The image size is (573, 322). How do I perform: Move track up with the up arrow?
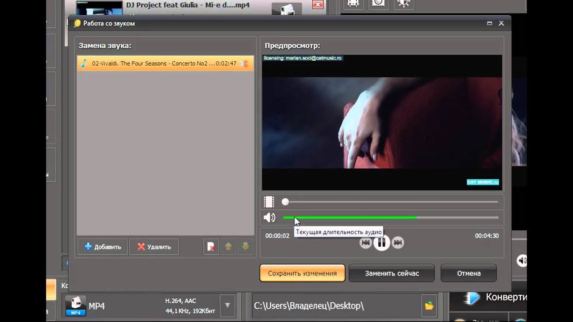click(228, 247)
